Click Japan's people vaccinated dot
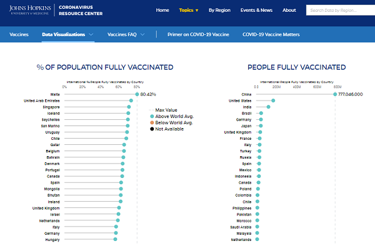Screen dimensions: 375x246 click(261, 126)
